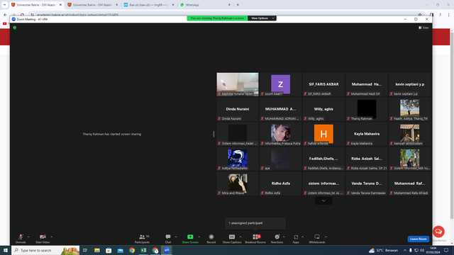Switch to the Baa-ub browser tab
This screenshot has height=255, width=454.
148,5
